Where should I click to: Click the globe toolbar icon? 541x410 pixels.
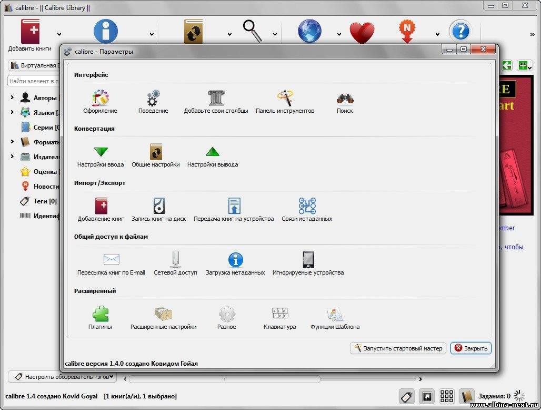point(309,31)
